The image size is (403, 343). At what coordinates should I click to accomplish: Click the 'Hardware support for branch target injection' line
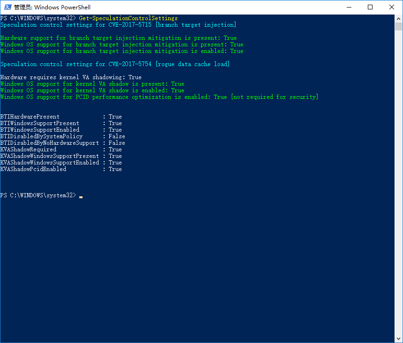pyautogui.click(x=119, y=38)
